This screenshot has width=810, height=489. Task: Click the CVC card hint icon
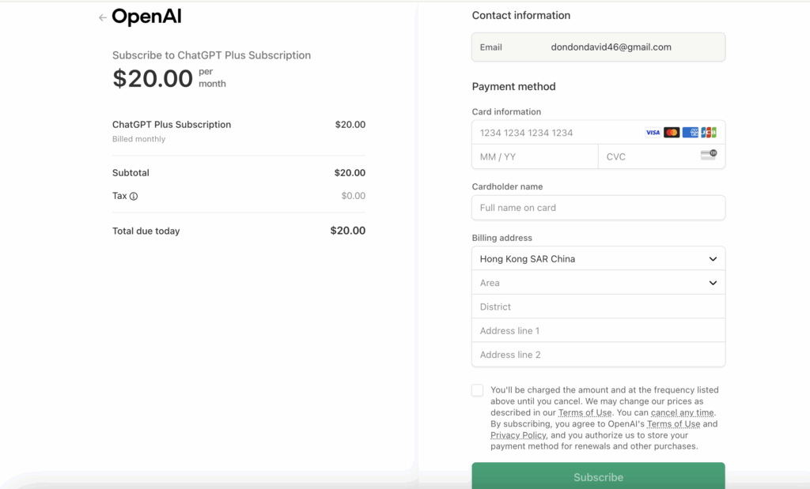click(709, 156)
